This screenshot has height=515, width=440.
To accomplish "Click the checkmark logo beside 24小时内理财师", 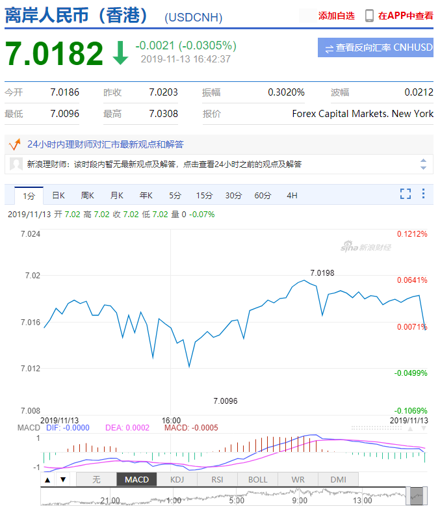I will [14, 144].
